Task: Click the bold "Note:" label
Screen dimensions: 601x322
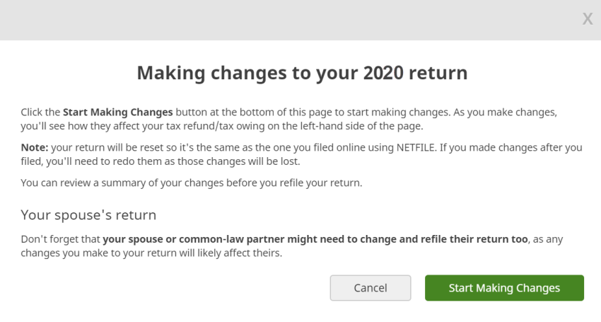Action: [x=35, y=147]
